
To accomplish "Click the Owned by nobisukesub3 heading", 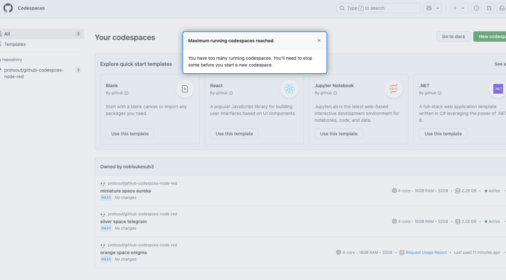I will pyautogui.click(x=127, y=167).
